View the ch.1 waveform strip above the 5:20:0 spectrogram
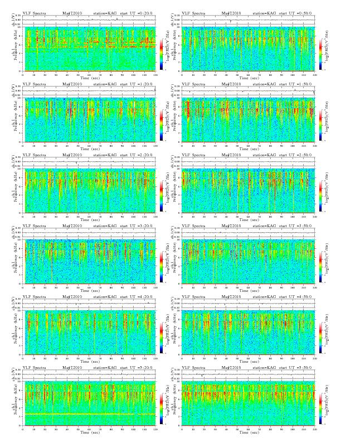The image size is (341, 442). tap(89, 374)
